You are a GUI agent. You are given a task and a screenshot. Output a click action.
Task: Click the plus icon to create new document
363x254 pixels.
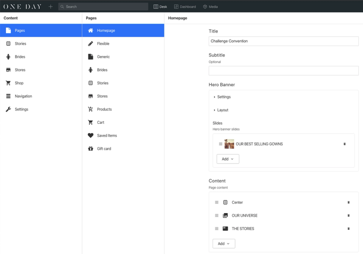coord(50,7)
